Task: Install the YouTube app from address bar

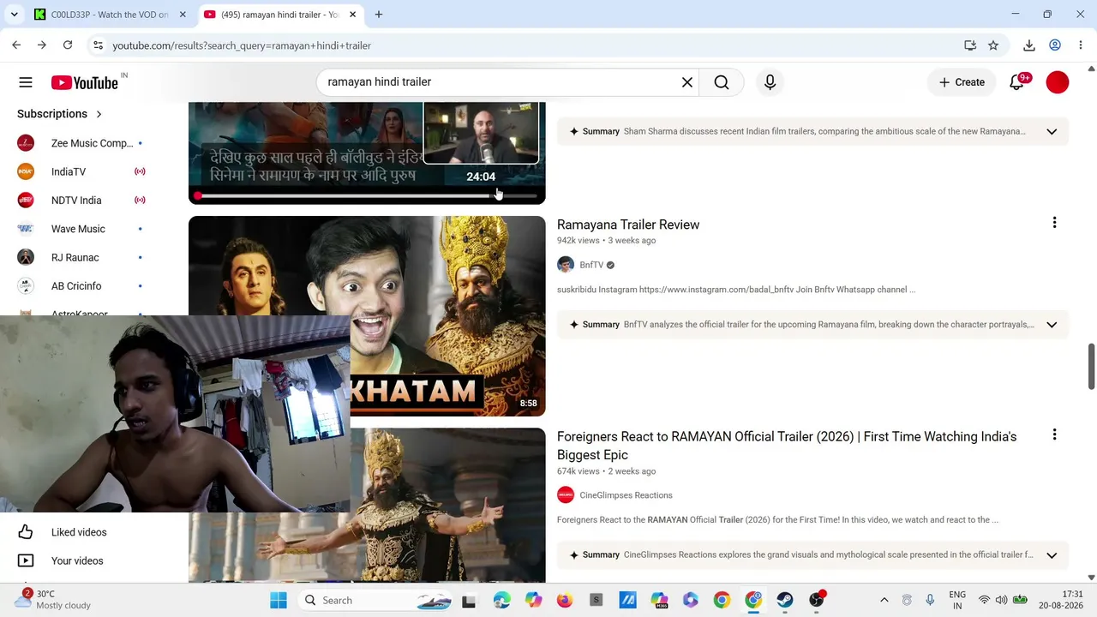Action: pyautogui.click(x=970, y=45)
